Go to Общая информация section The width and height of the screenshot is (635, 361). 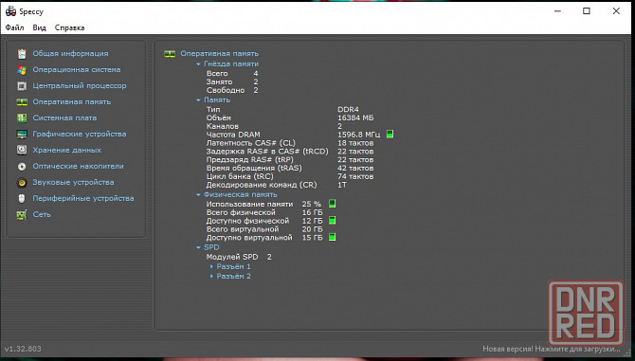coord(70,53)
